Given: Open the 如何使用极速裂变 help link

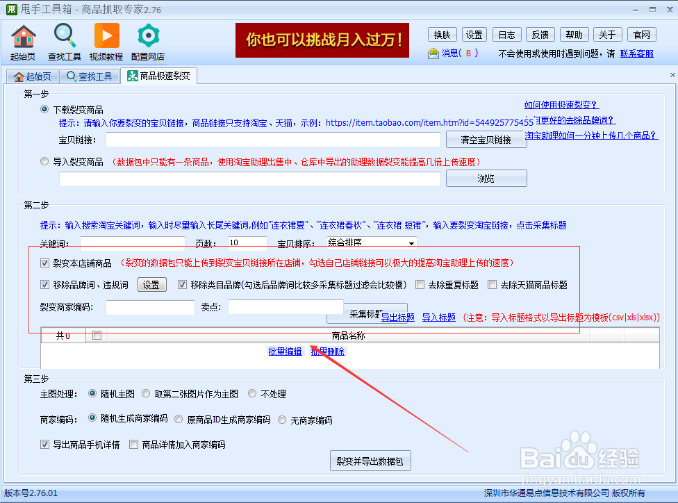Looking at the screenshot, I should click(x=561, y=105).
